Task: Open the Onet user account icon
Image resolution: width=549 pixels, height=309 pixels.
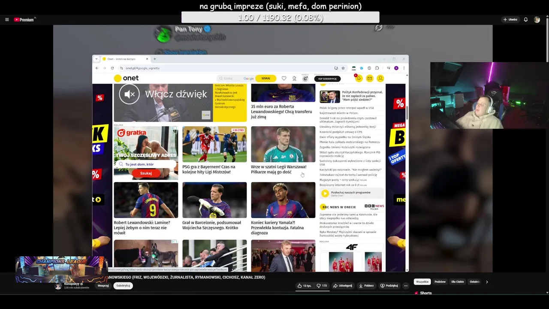Action: click(380, 78)
